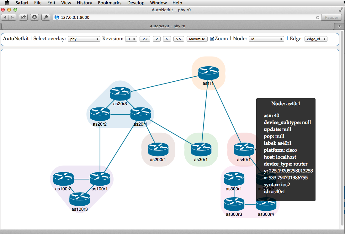The image size is (345, 234).
Task: Select the as300r3 router node
Action: coord(234,204)
